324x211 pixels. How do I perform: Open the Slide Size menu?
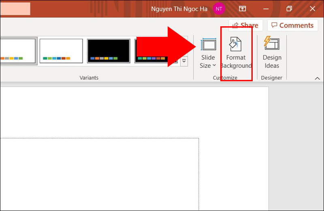(x=208, y=53)
